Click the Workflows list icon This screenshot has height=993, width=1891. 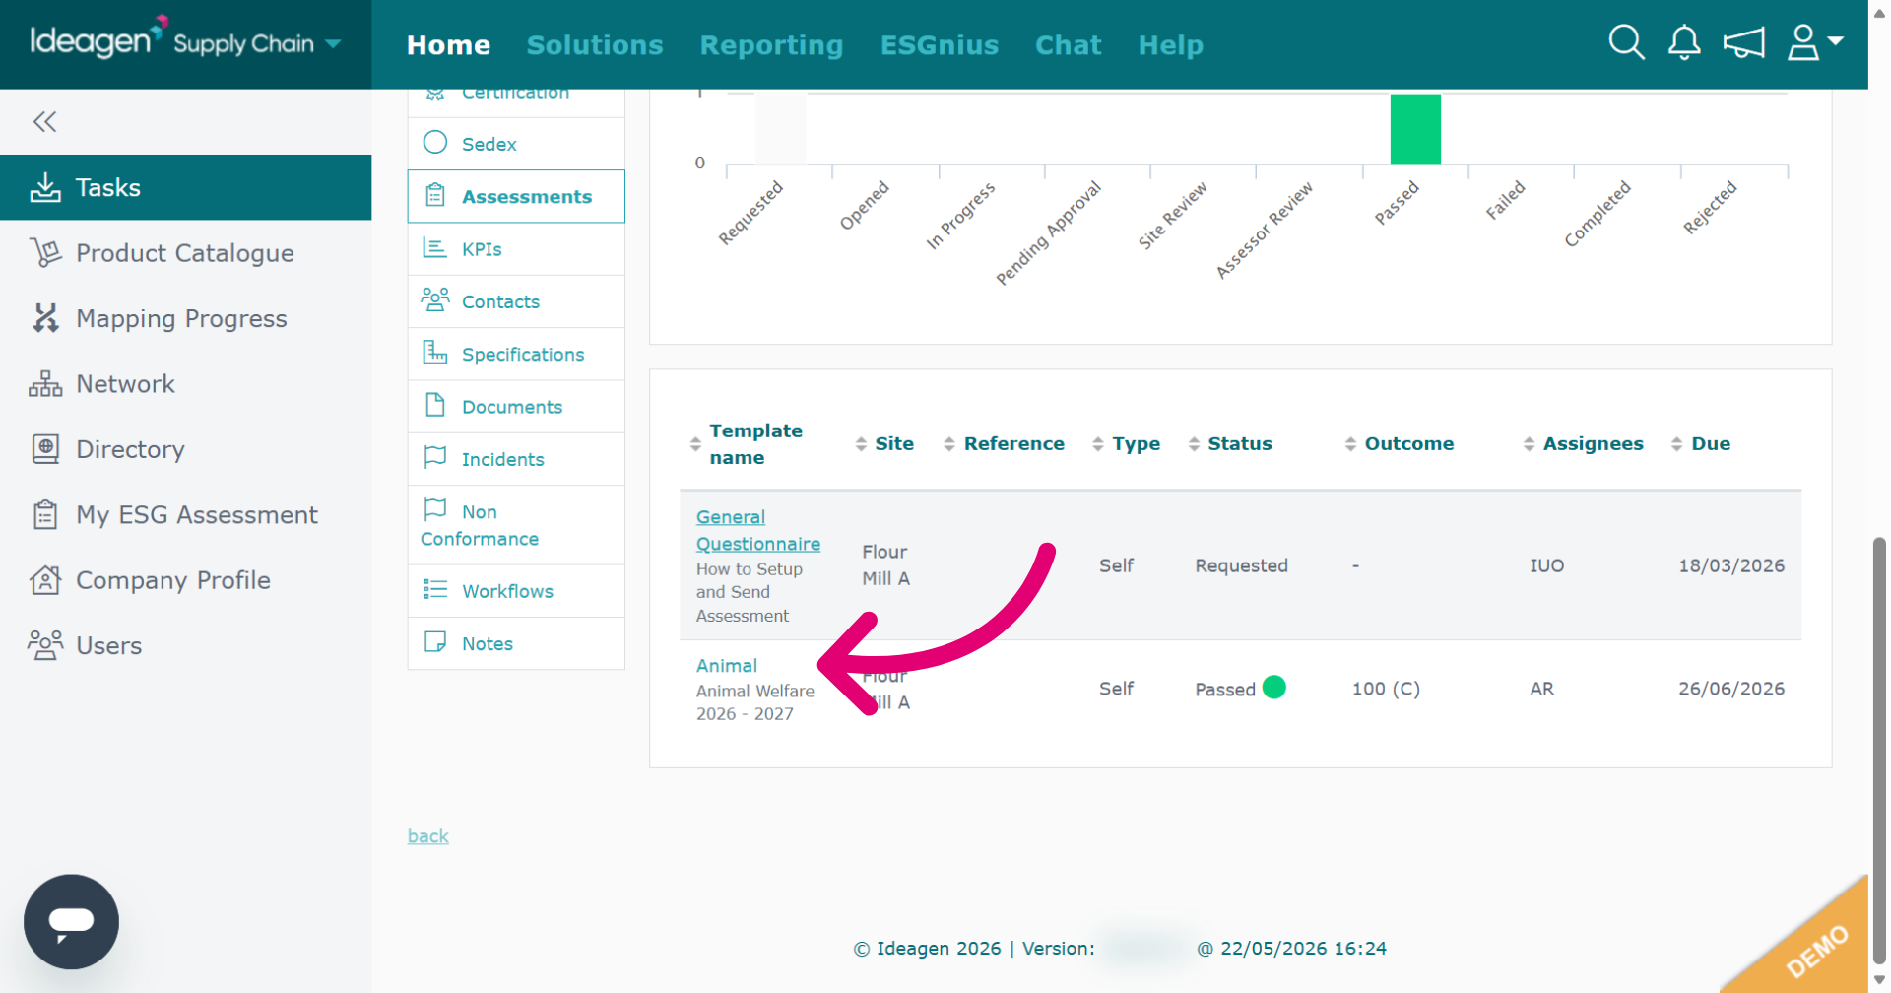tap(435, 589)
